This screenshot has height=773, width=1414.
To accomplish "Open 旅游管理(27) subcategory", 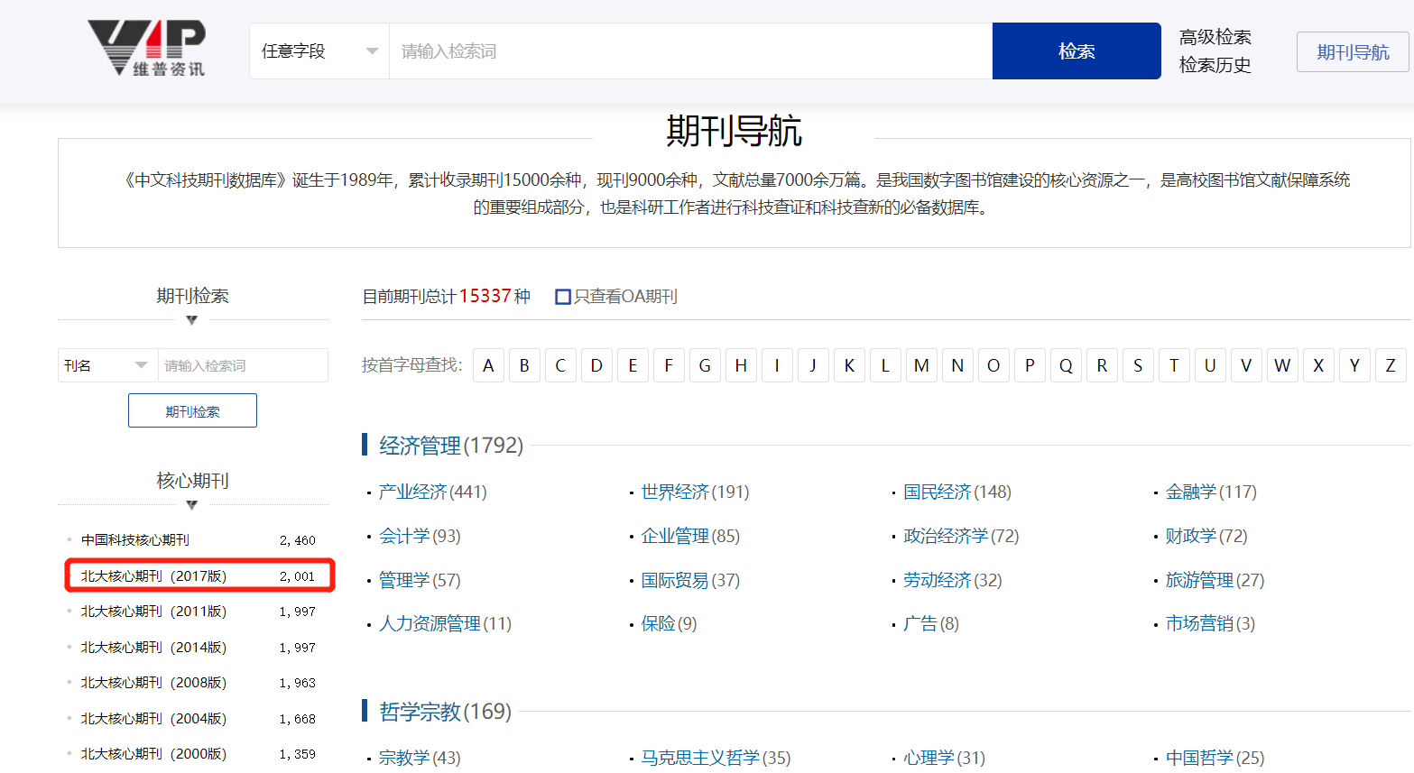I will pos(1215,580).
